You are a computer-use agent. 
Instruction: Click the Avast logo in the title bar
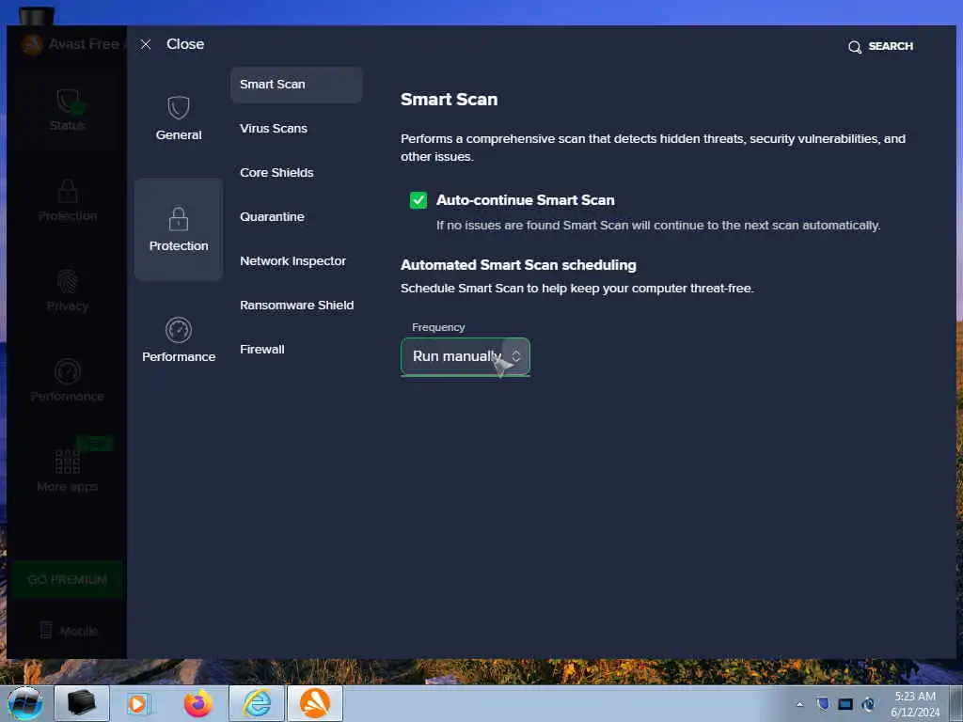[33, 44]
